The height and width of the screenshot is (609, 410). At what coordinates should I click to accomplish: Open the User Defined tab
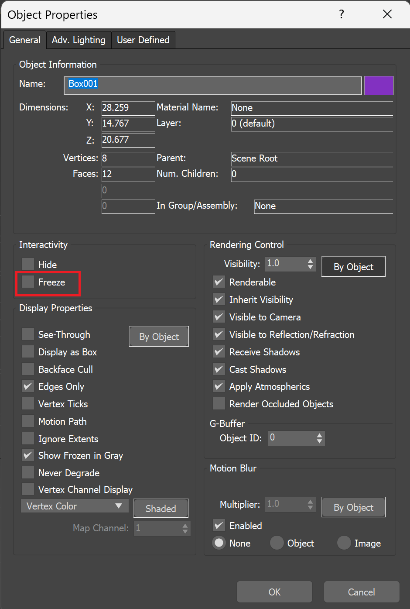pos(143,40)
